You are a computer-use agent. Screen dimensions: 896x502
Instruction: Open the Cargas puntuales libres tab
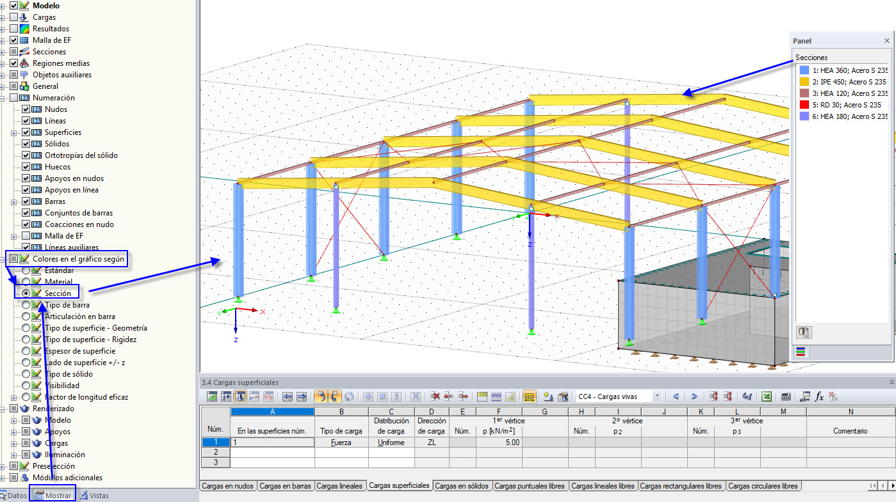(x=530, y=486)
